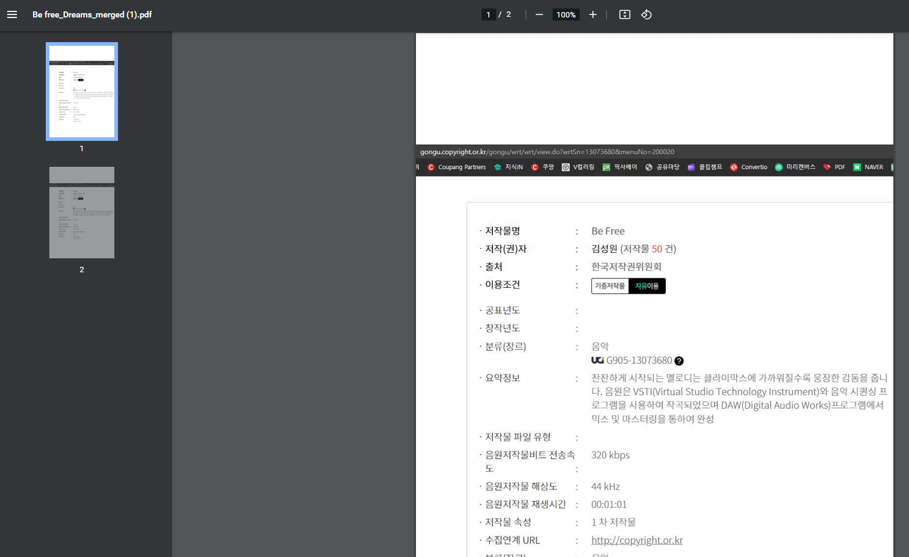Click the 쿠팡 bookmark

click(542, 167)
